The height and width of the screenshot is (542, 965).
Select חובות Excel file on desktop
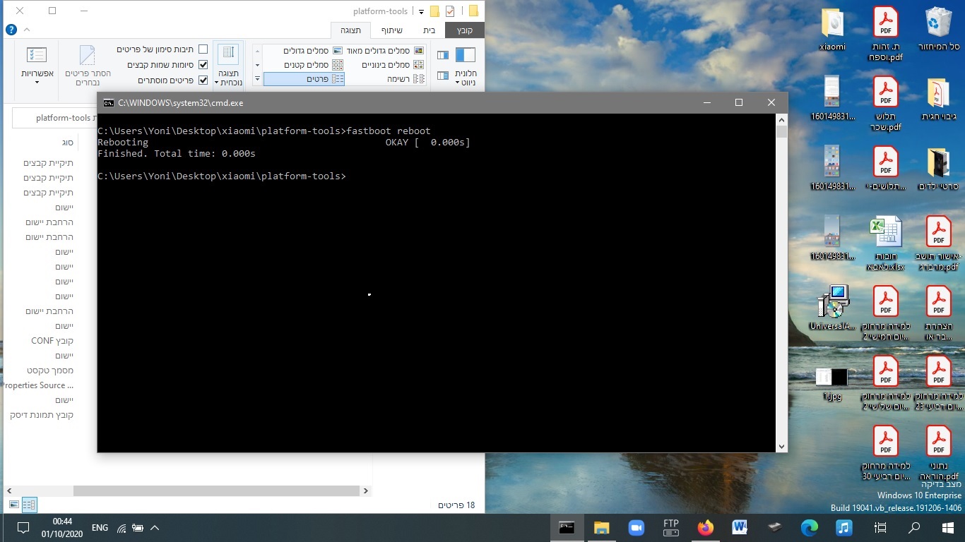pyautogui.click(x=885, y=243)
